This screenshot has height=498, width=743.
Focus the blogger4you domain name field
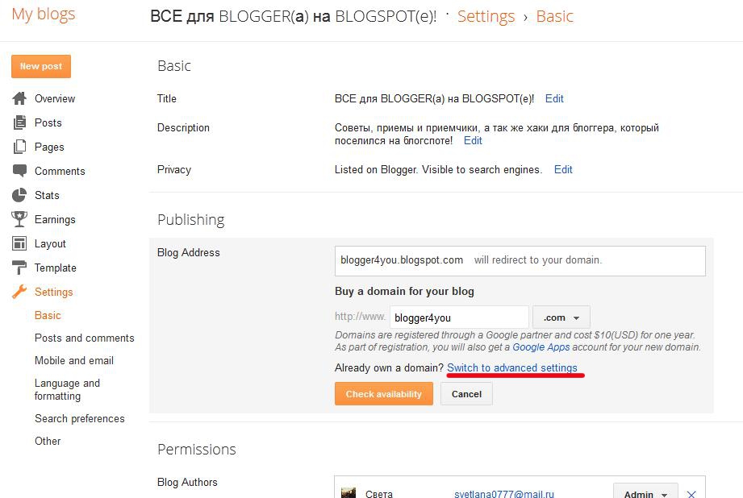(x=459, y=317)
